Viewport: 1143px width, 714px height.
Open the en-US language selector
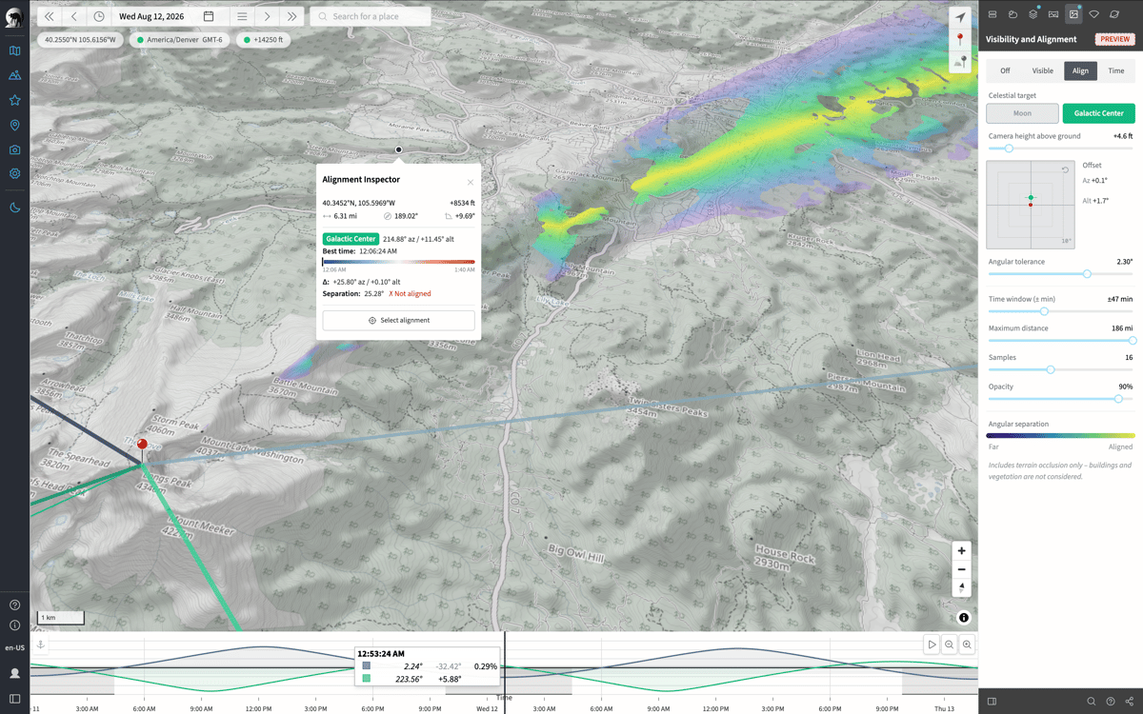14,647
